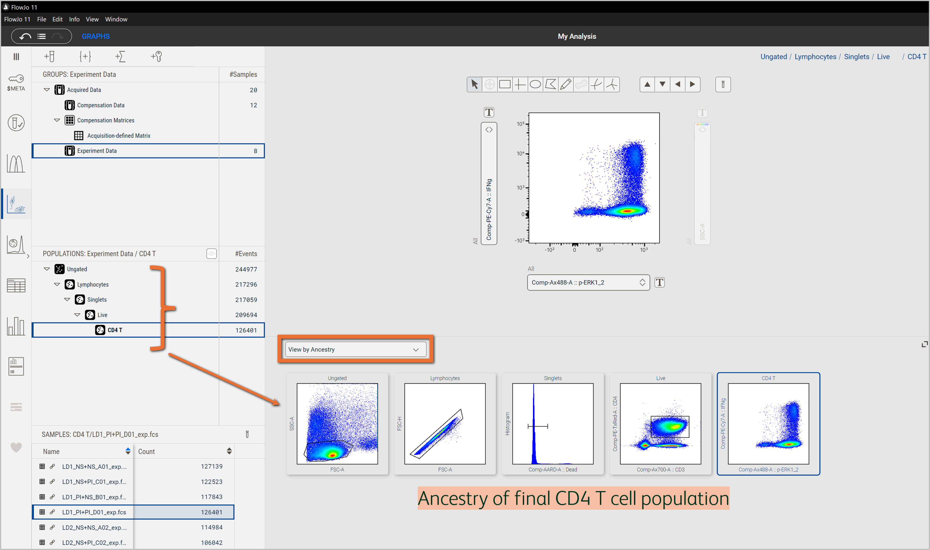Sort samples by Name column arrows

click(x=128, y=451)
